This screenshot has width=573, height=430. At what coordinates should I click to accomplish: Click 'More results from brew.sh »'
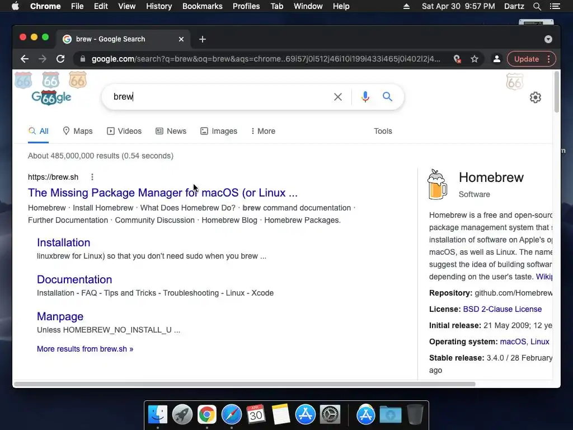85,349
